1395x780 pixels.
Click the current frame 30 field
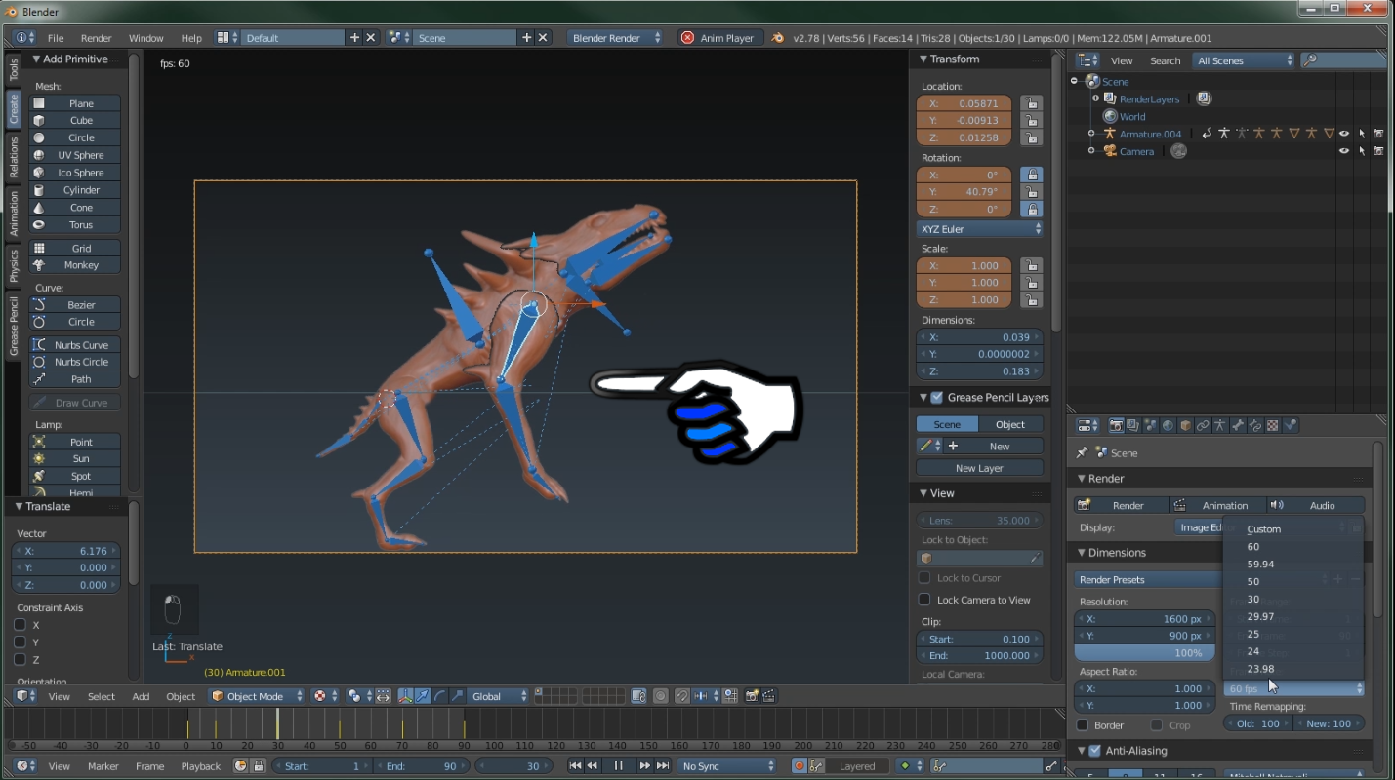pyautogui.click(x=514, y=766)
